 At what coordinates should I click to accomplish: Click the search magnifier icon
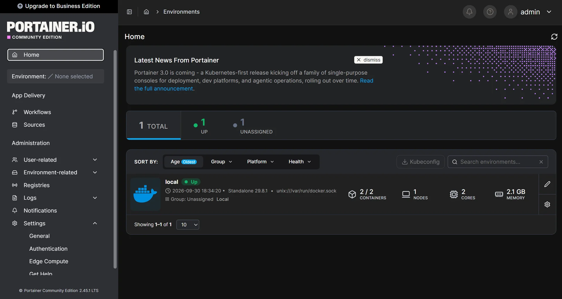click(x=455, y=162)
